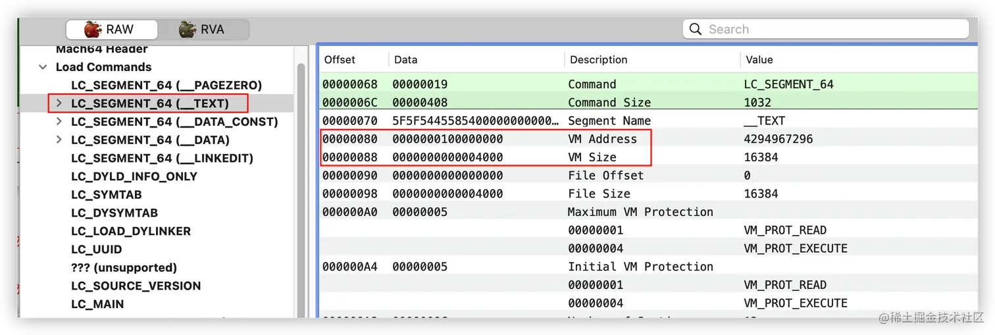Click data 5F5F54455854 segment name bytes
The image size is (995, 335).
475,120
